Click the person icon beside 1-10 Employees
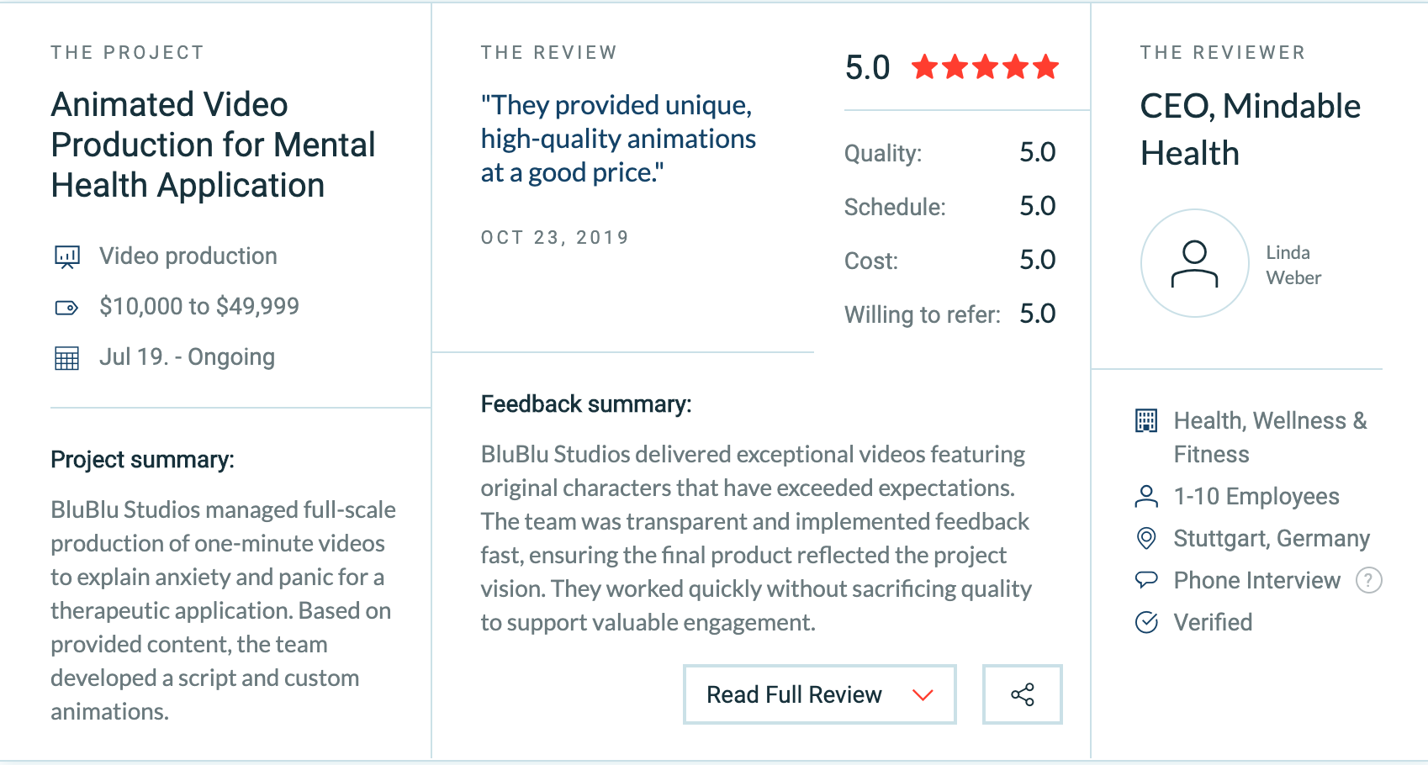The width and height of the screenshot is (1428, 765). coord(1146,496)
